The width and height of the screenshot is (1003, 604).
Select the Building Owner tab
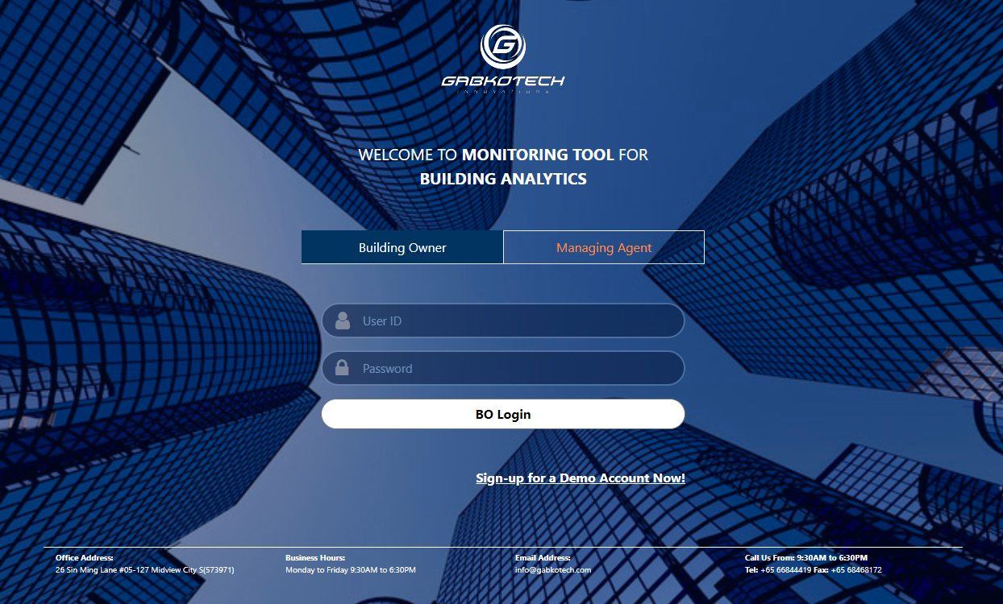[402, 247]
